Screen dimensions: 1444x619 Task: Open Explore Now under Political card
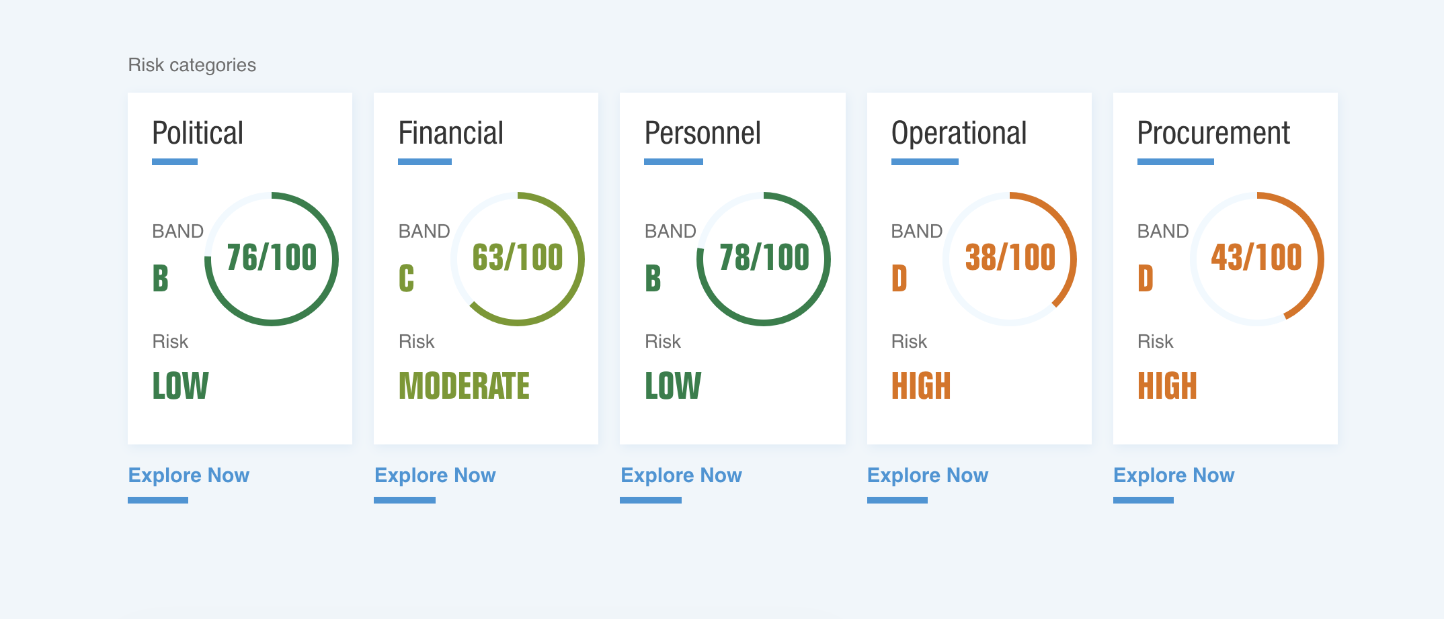[189, 475]
